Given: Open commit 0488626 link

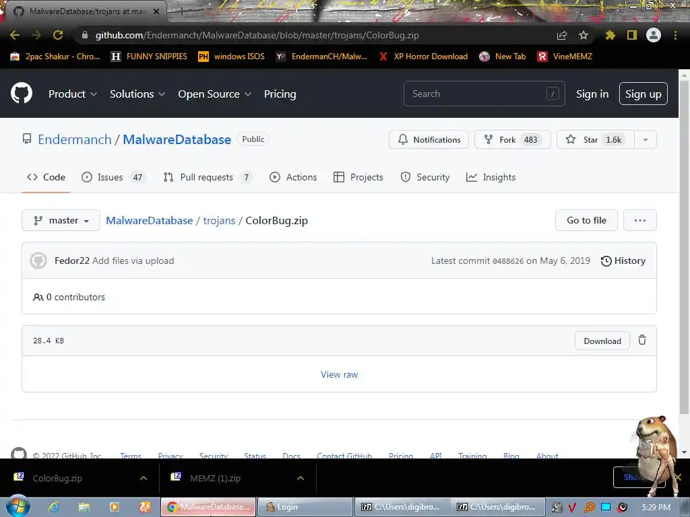Looking at the screenshot, I should pos(508,261).
